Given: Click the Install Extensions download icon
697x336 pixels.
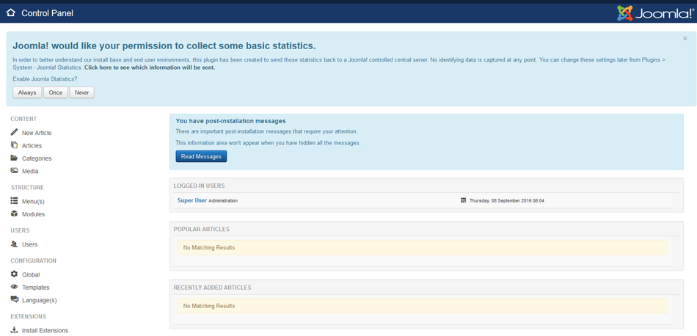Looking at the screenshot, I should [14, 330].
